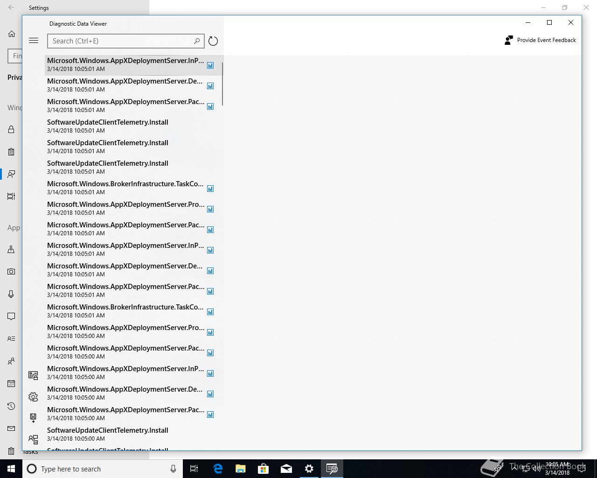Click the Export data save-arrow icon
The height and width of the screenshot is (478, 597).
tap(33, 418)
